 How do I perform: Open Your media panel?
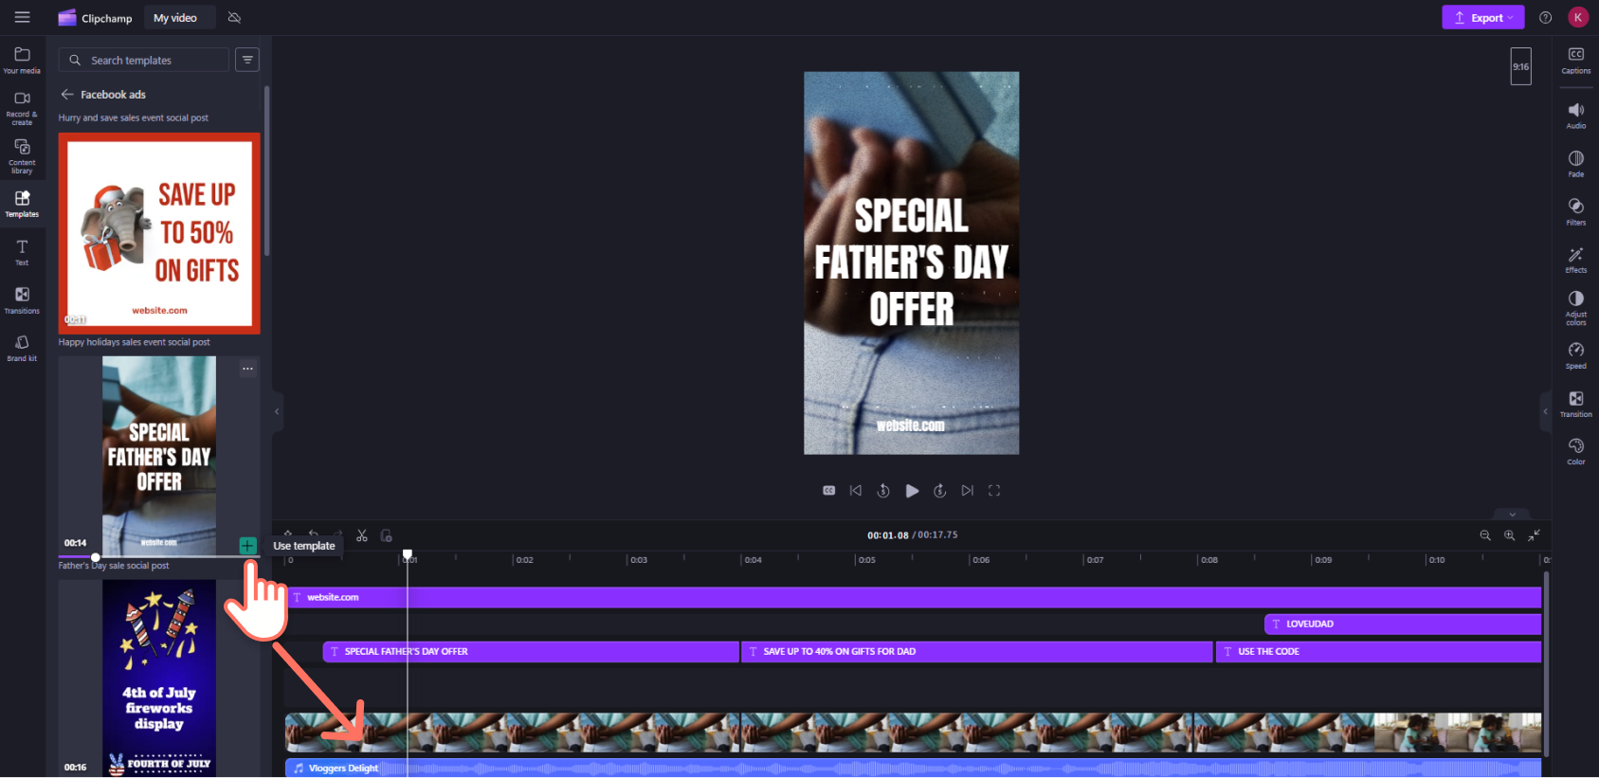(x=22, y=60)
